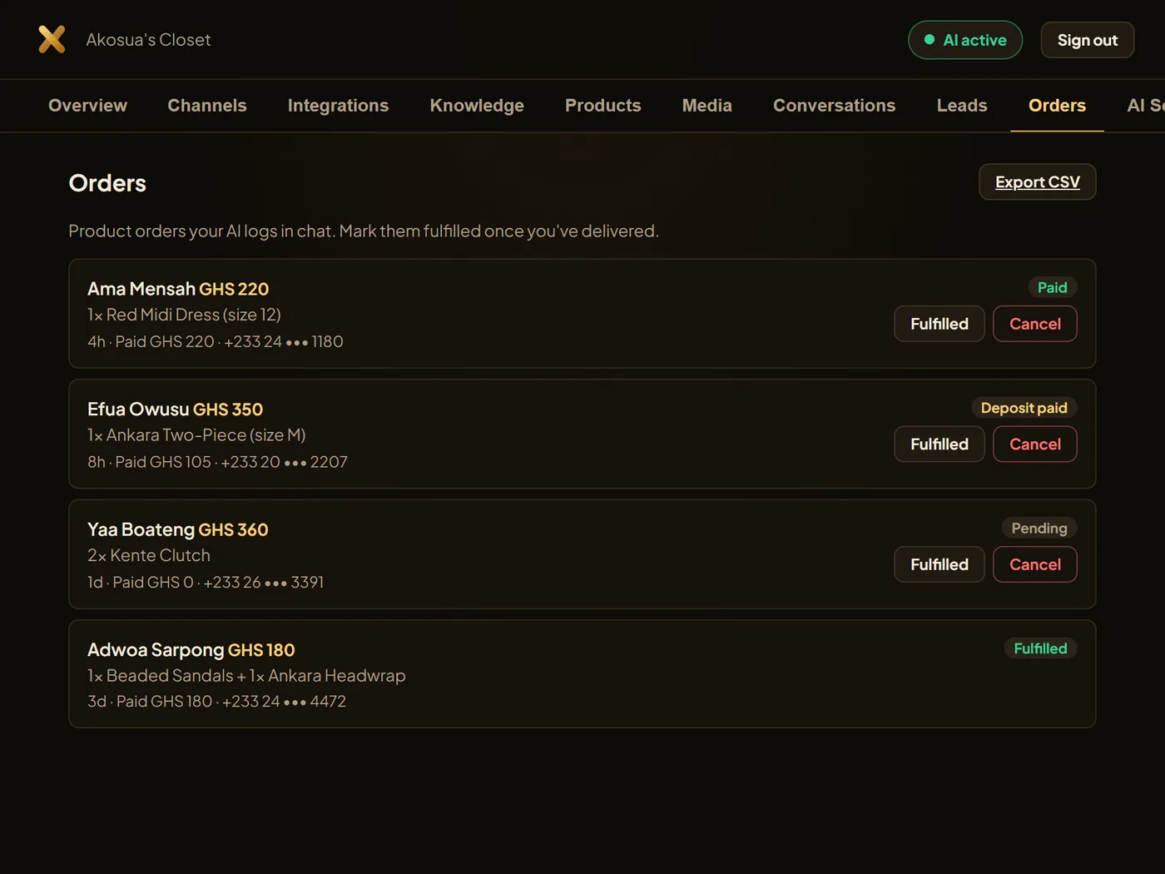Mark Yaa Boateng's order as Fulfilled
1165x874 pixels.
(939, 564)
